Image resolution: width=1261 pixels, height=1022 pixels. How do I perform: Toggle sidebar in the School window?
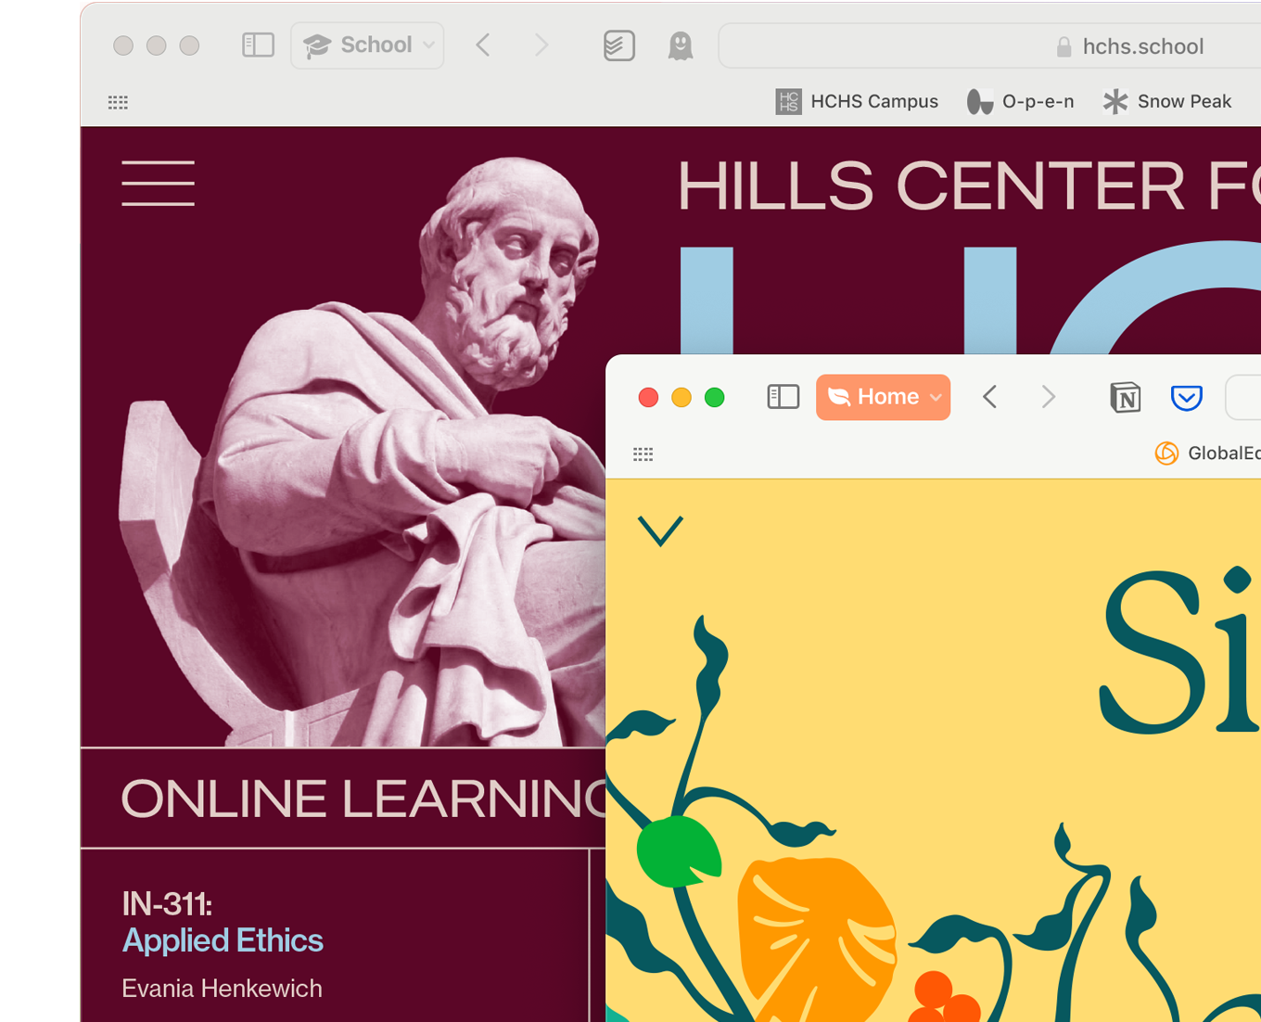coord(258,45)
